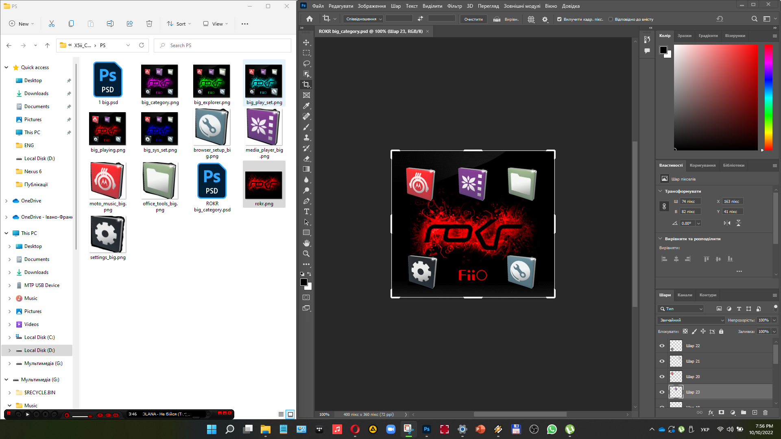The height and width of the screenshot is (439, 781).
Task: Open the Файл menu
Action: point(318,6)
